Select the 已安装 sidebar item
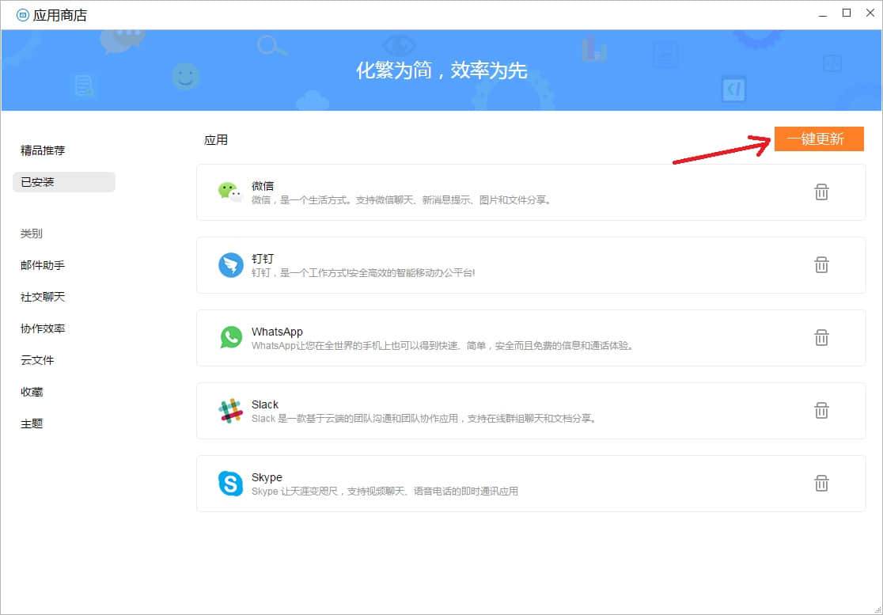This screenshot has height=615, width=883. [63, 182]
